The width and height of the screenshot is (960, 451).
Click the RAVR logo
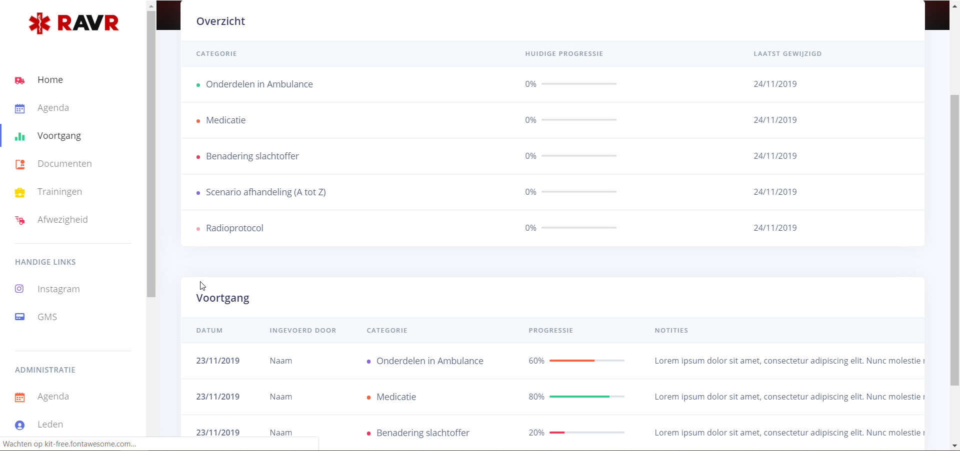pos(73,23)
